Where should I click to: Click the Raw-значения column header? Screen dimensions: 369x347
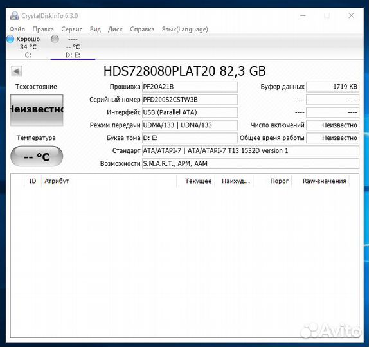click(321, 181)
